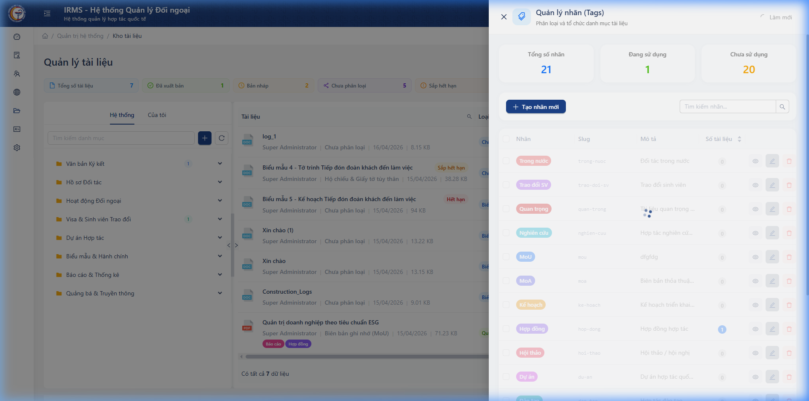Open the settings gear in left sidebar
Image resolution: width=809 pixels, height=401 pixels.
click(x=17, y=148)
